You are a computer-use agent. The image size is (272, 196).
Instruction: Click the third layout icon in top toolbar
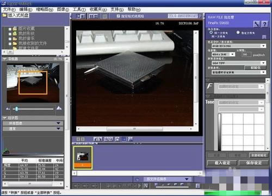coord(104,16)
